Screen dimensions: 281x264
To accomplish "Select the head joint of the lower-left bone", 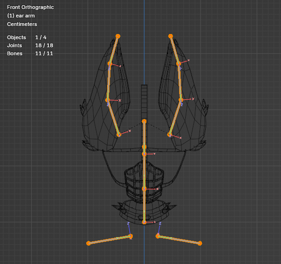I will [131, 236].
